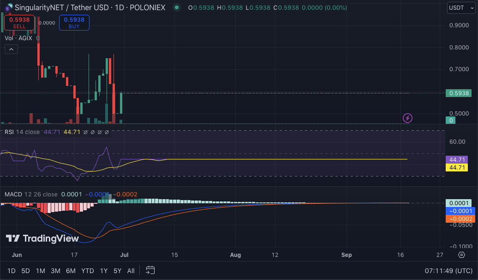
Task: Click the Jul date axis label
Action: click(x=124, y=255)
